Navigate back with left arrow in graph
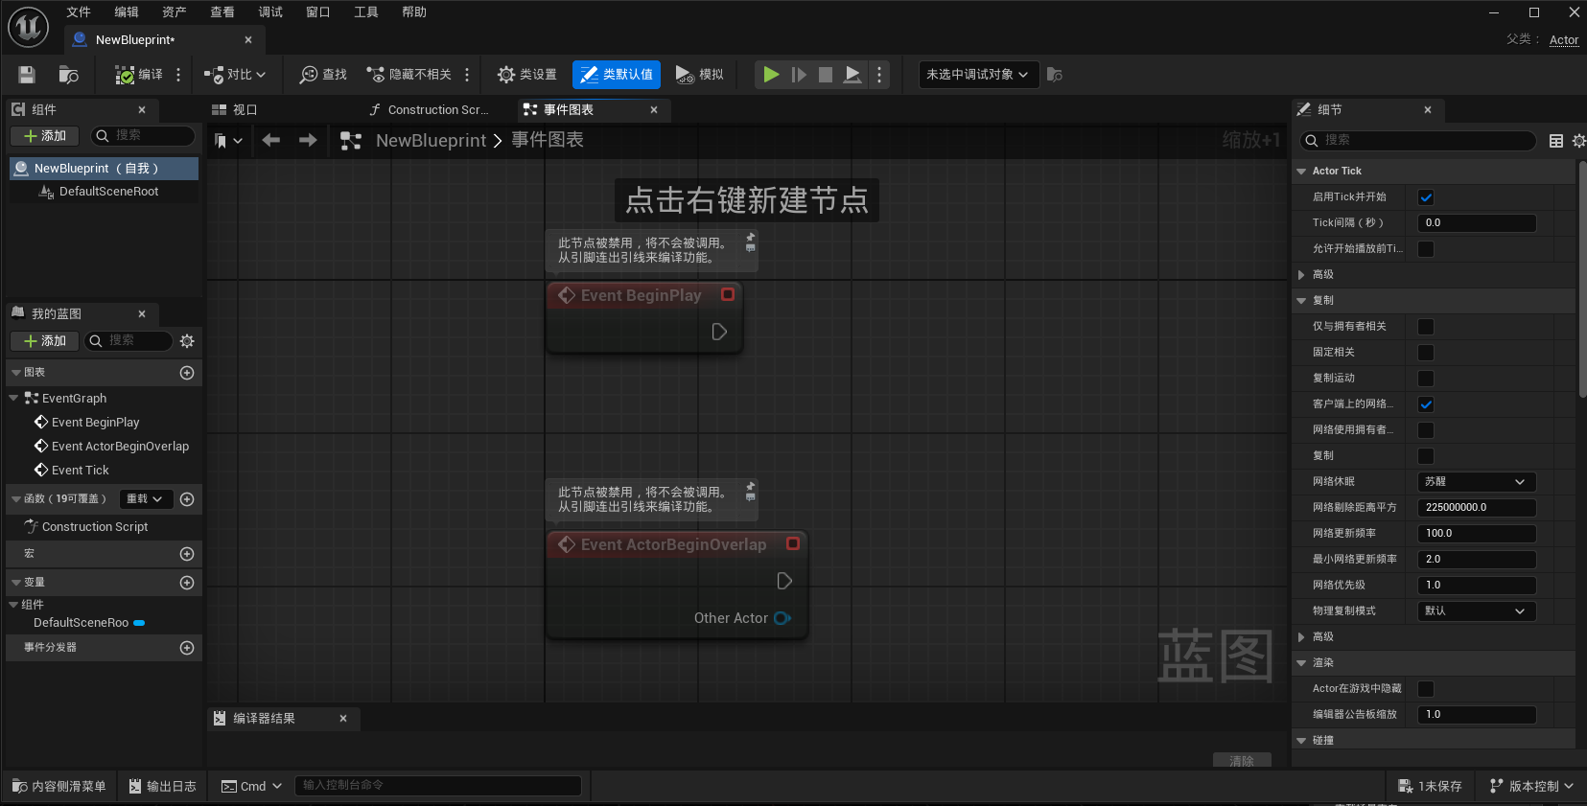The height and width of the screenshot is (806, 1587). pos(271,141)
